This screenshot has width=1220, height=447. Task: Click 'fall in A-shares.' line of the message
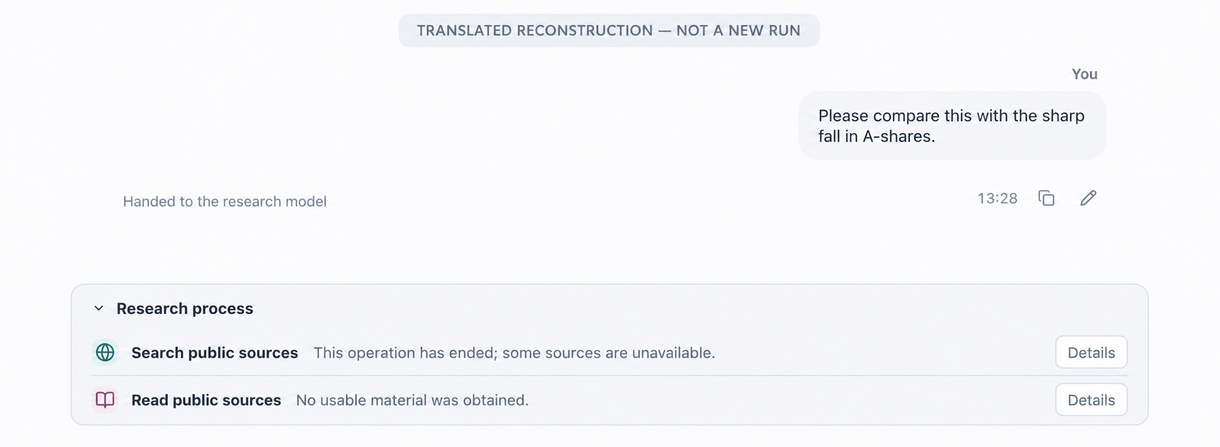(877, 137)
